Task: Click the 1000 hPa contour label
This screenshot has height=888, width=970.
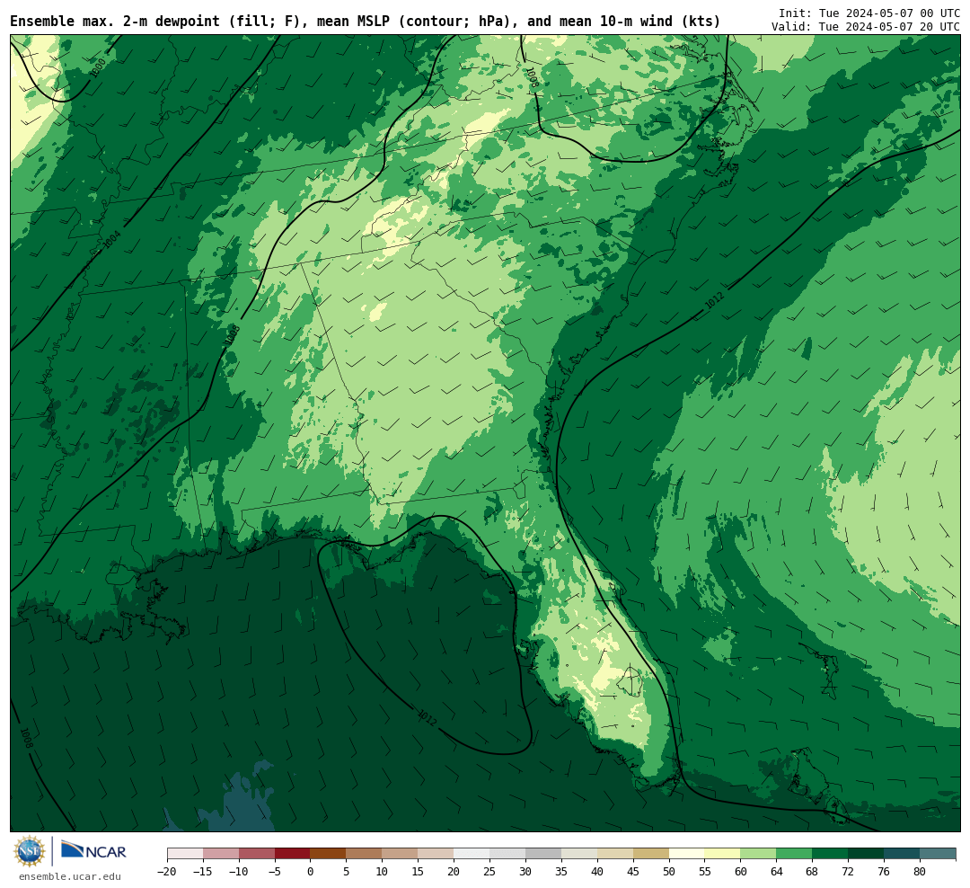Action: point(98,67)
